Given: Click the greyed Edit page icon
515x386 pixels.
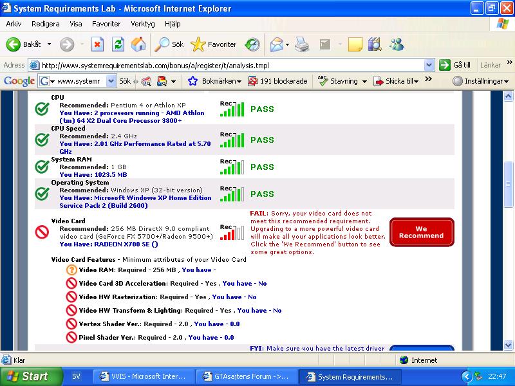Looking at the screenshot, I should [325, 44].
